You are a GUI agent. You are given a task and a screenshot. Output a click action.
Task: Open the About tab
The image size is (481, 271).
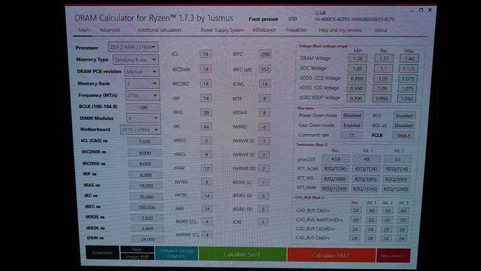(x=381, y=30)
